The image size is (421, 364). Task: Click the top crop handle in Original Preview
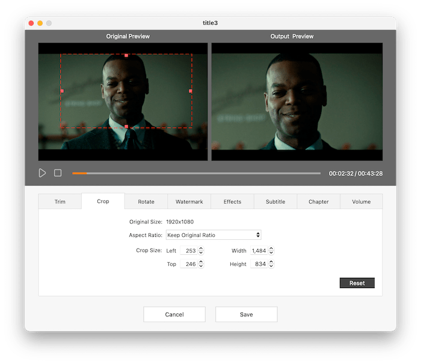[x=126, y=55]
